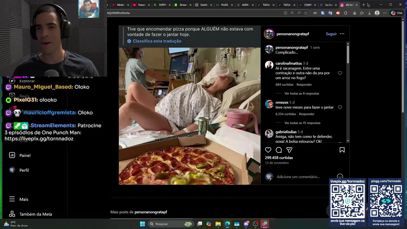Reply to nmezes's comment with Responder
Image resolution: width=407 pixels, height=229 pixels.
pyautogui.click(x=307, y=114)
